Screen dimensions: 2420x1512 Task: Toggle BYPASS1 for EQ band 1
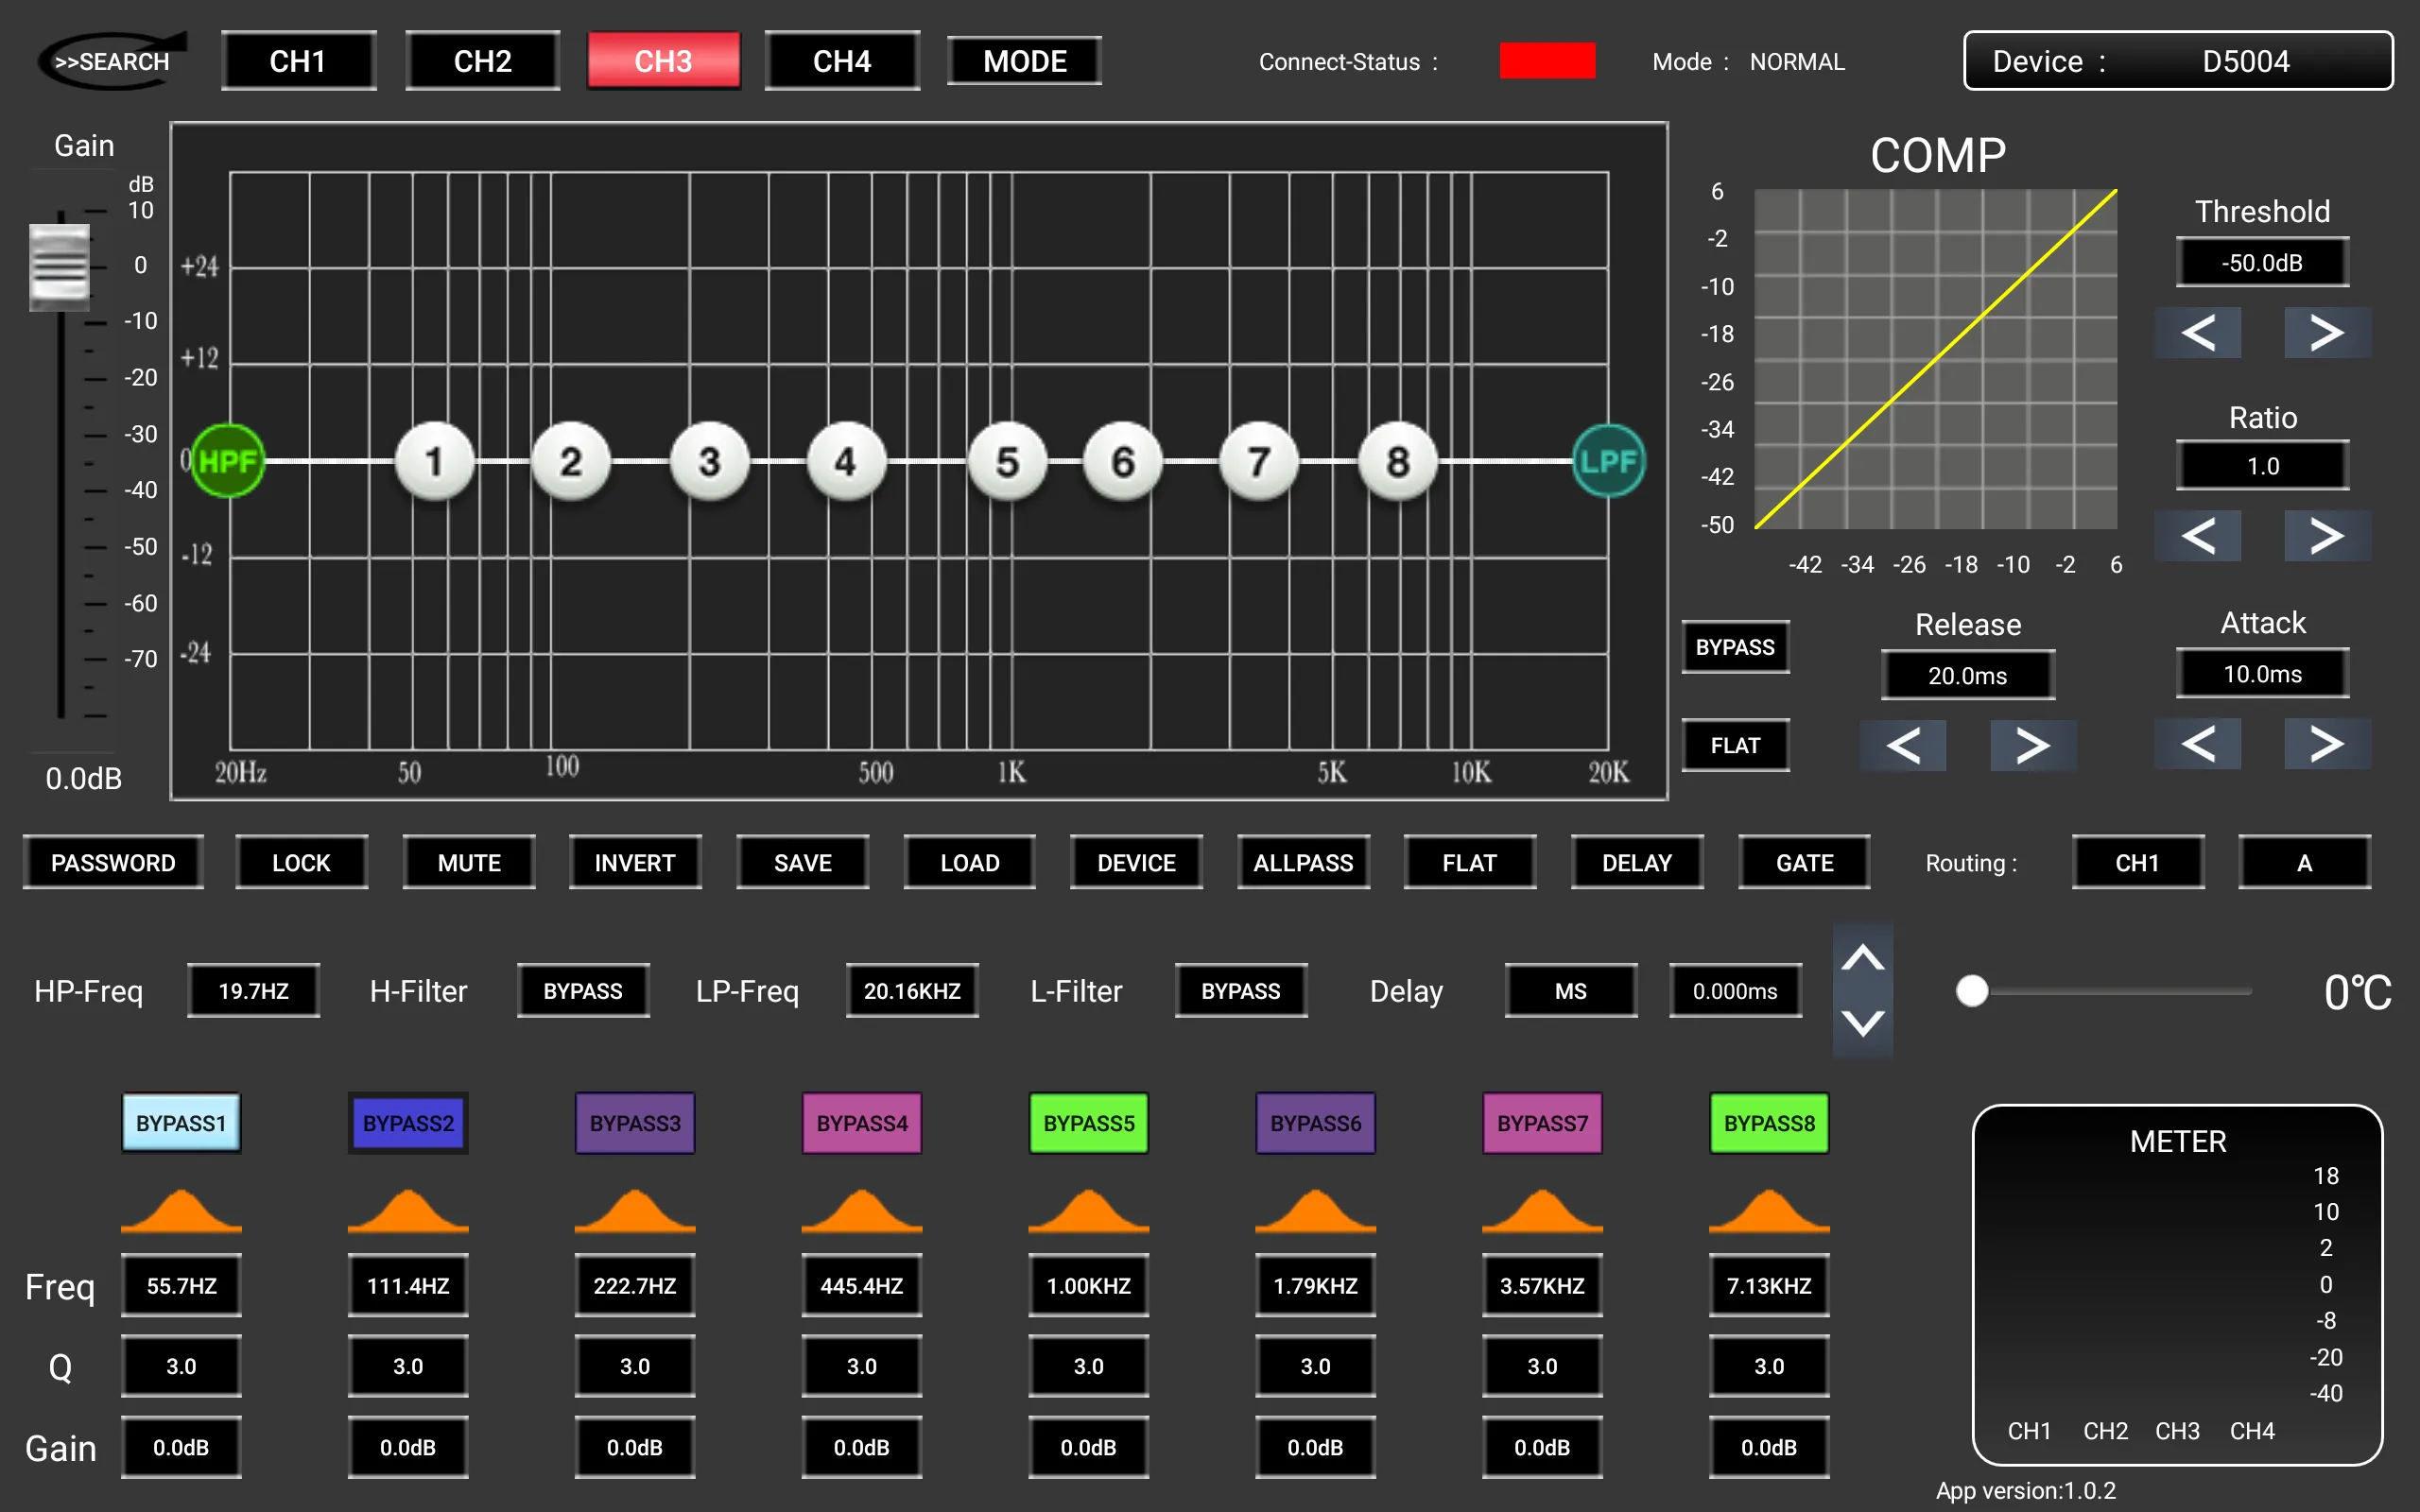(181, 1123)
